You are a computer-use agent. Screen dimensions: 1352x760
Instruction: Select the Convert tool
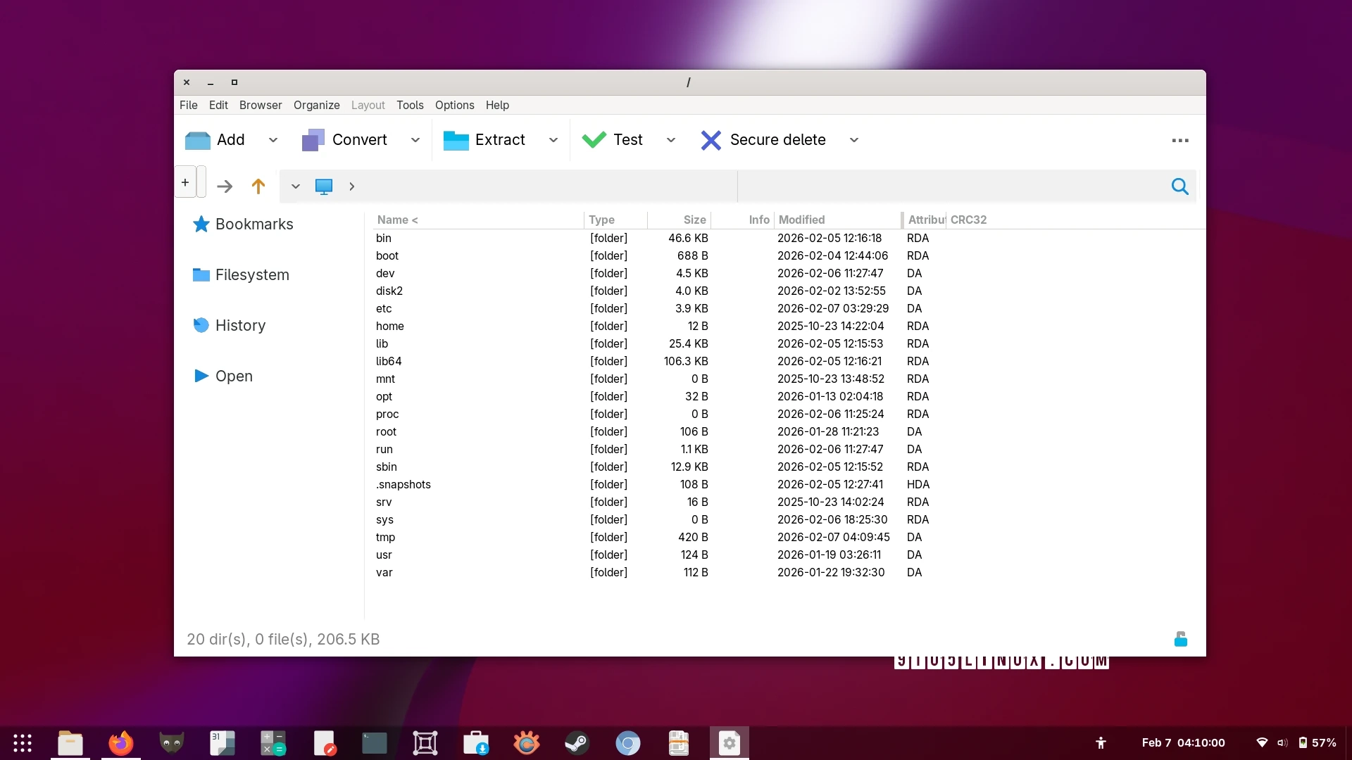tap(359, 139)
